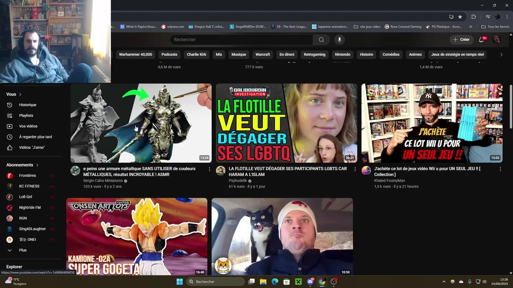Open the odysee.com bookmark
The height and width of the screenshot is (288, 513).
[173, 27]
